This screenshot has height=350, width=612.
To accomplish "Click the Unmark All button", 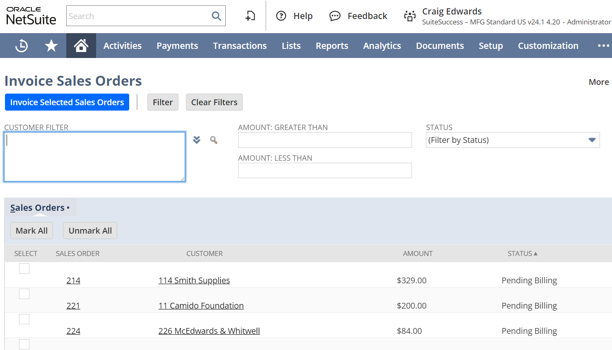I will pos(90,231).
